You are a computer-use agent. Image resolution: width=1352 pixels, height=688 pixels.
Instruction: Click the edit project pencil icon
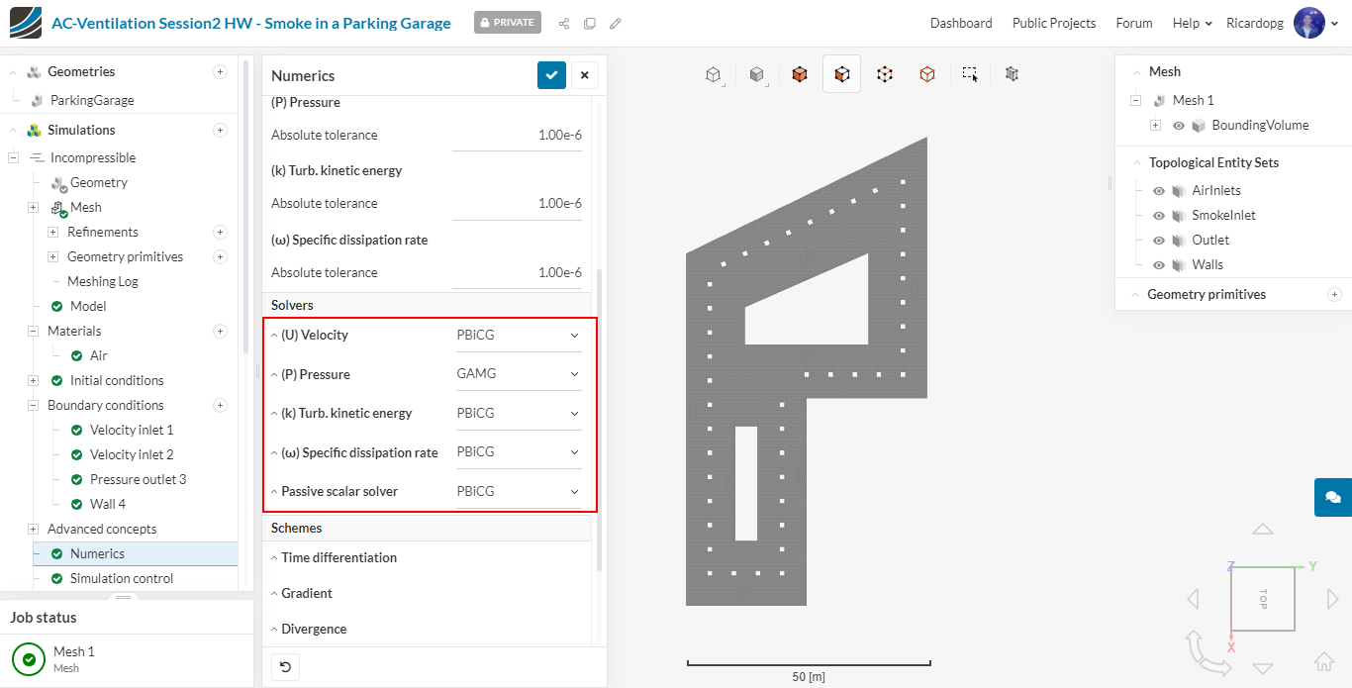click(616, 23)
